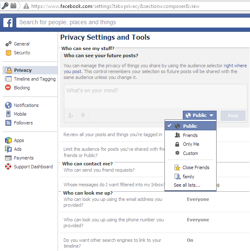Choose Only Me as post audience
Screen dimensions: 250x251
click(190, 144)
